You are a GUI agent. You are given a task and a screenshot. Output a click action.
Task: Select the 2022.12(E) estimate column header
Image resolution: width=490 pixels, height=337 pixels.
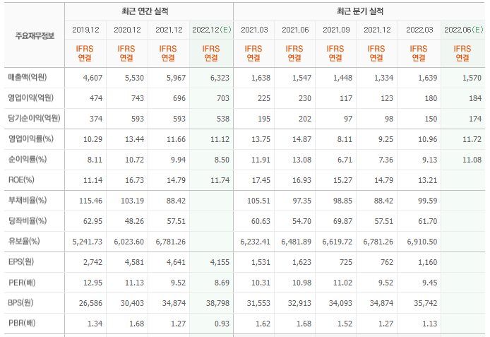coord(212,30)
